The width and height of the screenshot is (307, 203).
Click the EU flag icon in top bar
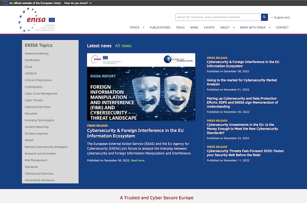5,3
